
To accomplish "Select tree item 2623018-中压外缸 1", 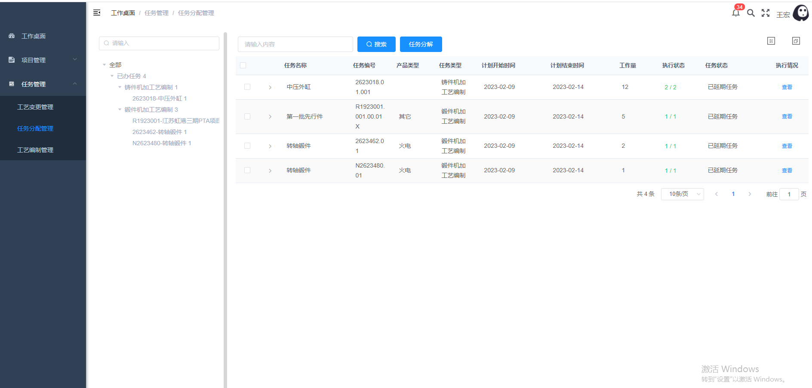I will pyautogui.click(x=160, y=98).
